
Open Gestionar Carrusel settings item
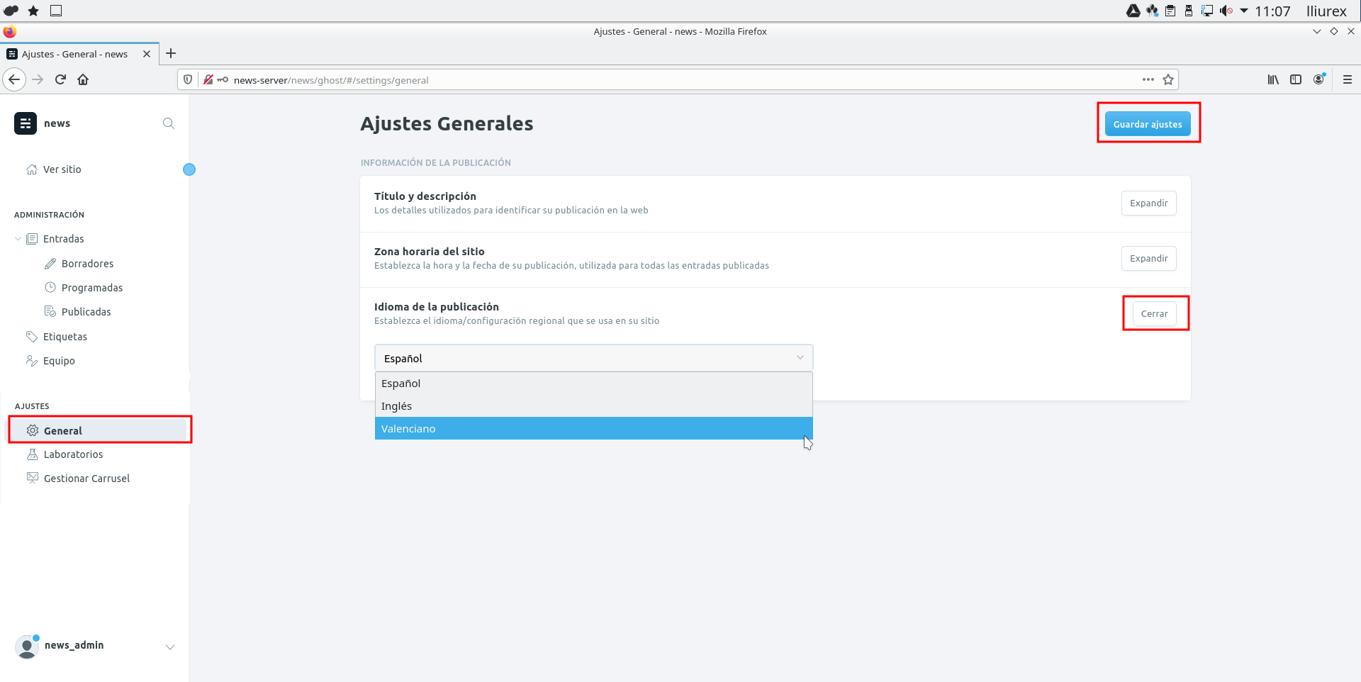coord(86,479)
